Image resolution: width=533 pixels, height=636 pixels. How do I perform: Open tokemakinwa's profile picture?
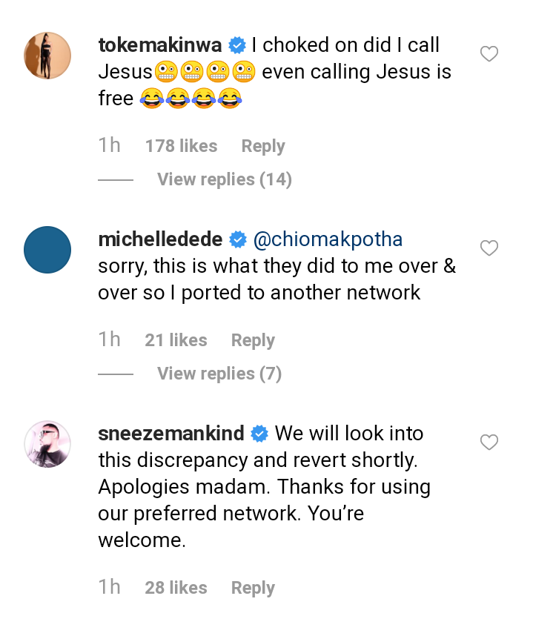(x=47, y=56)
